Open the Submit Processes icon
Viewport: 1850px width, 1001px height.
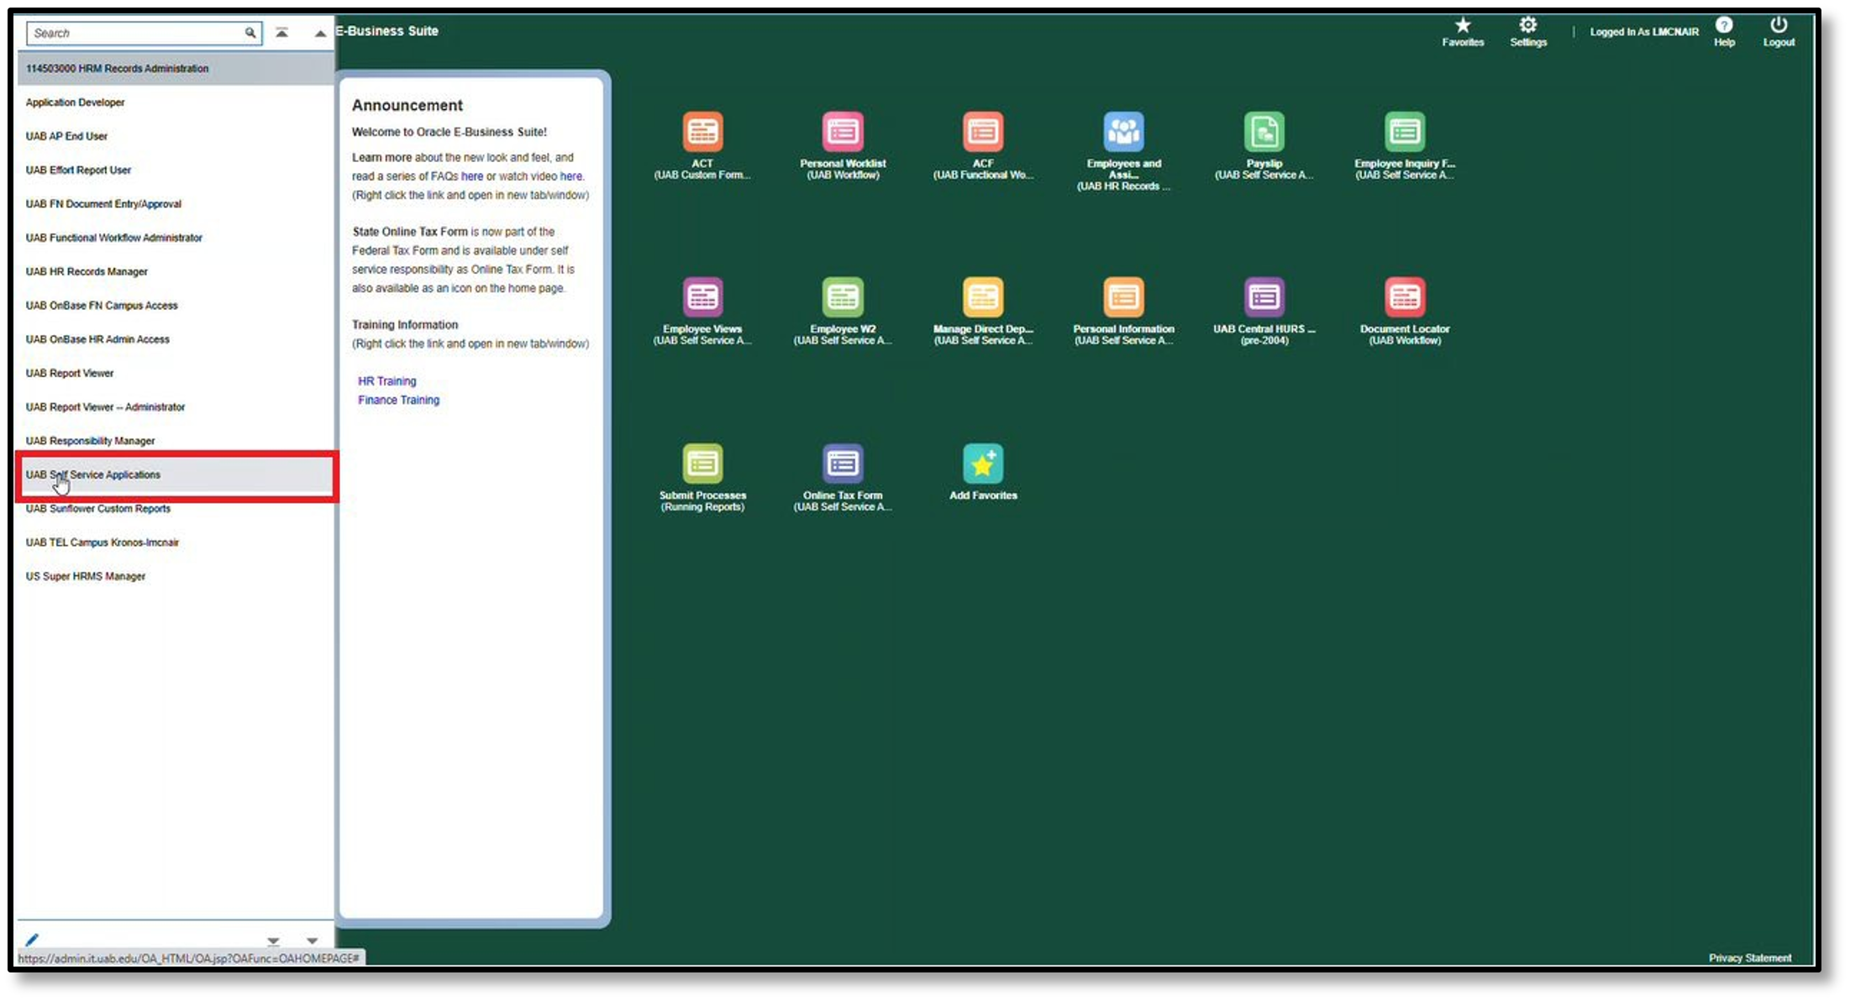point(702,464)
